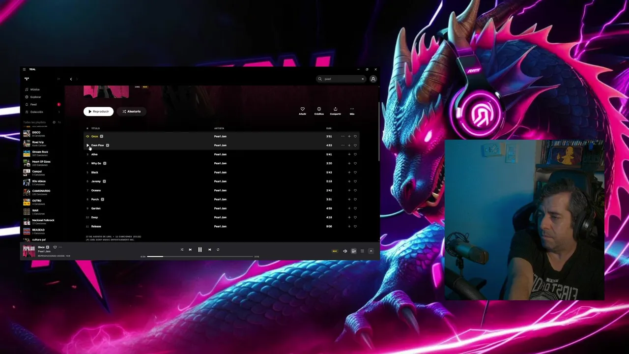
Task: Open the Stream Rock playlist
Action: [x=43, y=153]
